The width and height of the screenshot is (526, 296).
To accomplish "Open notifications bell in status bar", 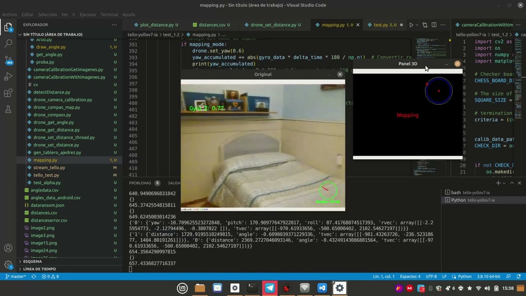I will (x=519, y=277).
